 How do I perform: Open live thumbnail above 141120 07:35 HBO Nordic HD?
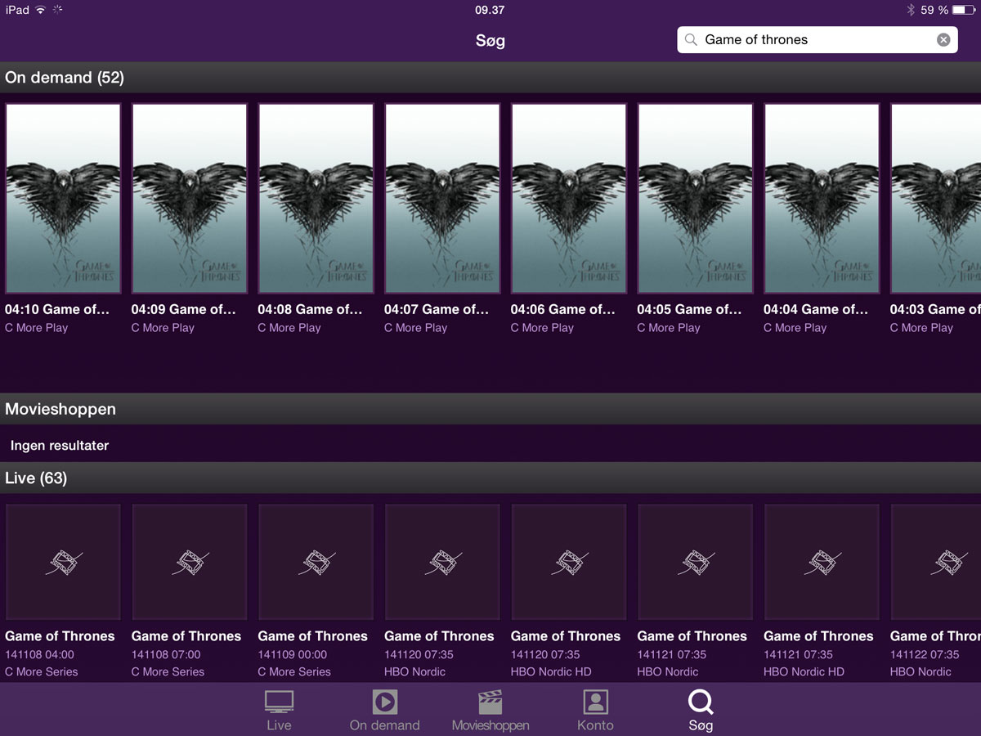(x=569, y=562)
